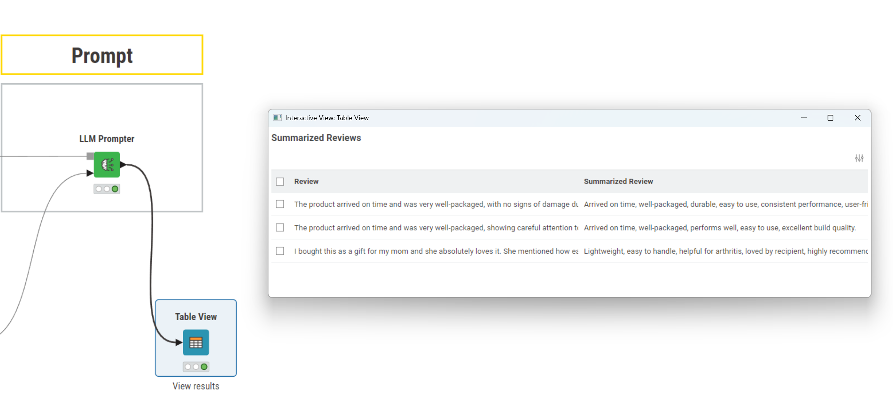The width and height of the screenshot is (893, 411).
Task: Open table settings via the sliders icon
Action: point(859,158)
